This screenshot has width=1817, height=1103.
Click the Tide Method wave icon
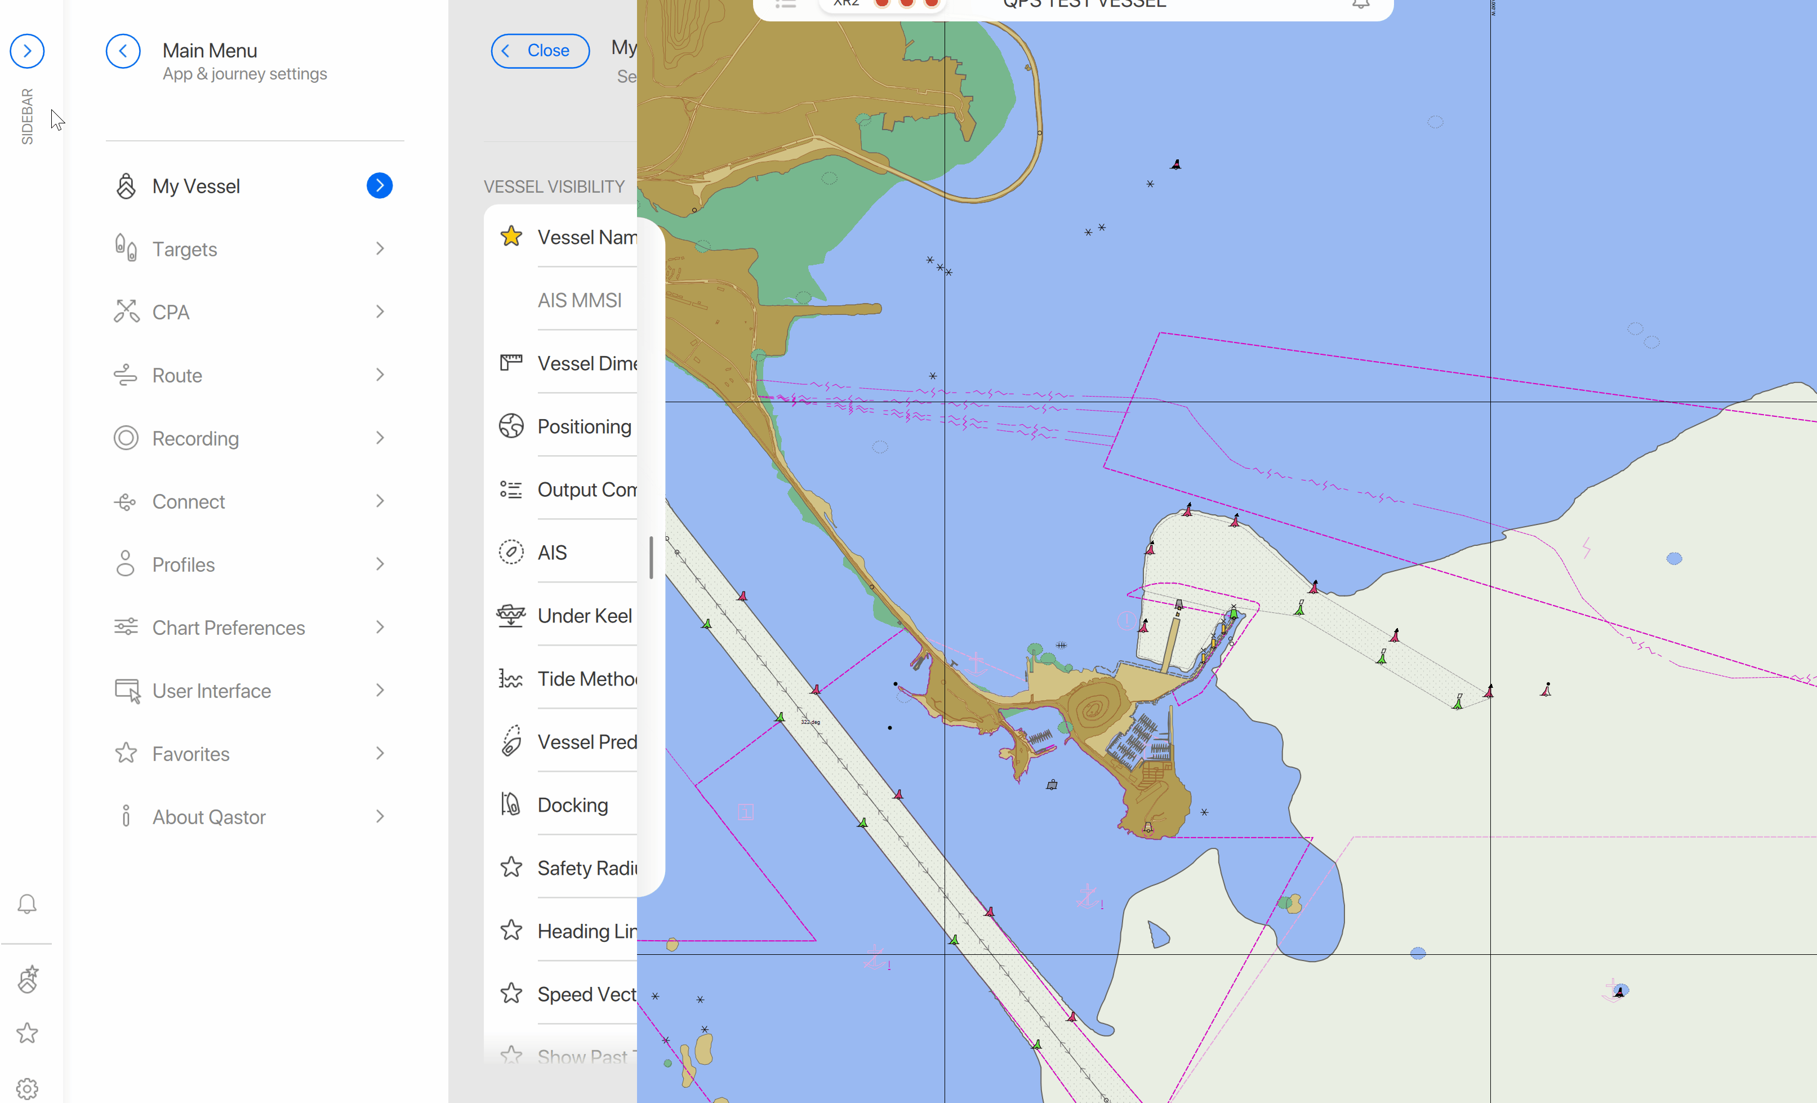pyautogui.click(x=511, y=678)
